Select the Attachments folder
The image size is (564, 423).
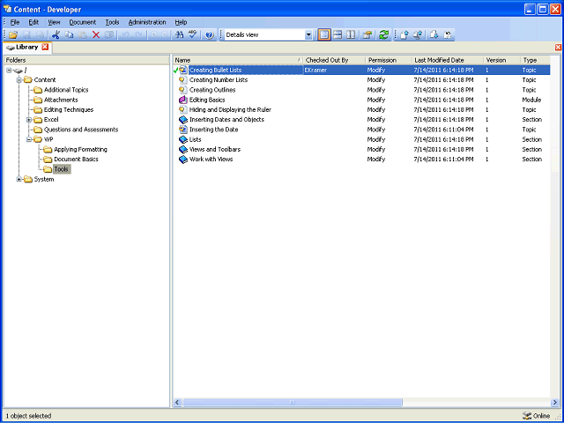click(61, 100)
